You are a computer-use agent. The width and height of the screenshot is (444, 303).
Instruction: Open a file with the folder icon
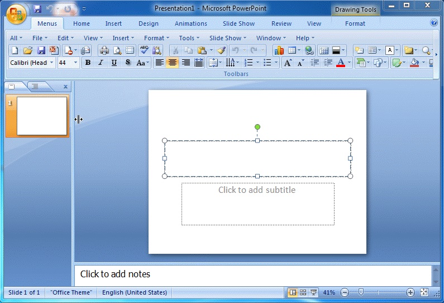28,50
